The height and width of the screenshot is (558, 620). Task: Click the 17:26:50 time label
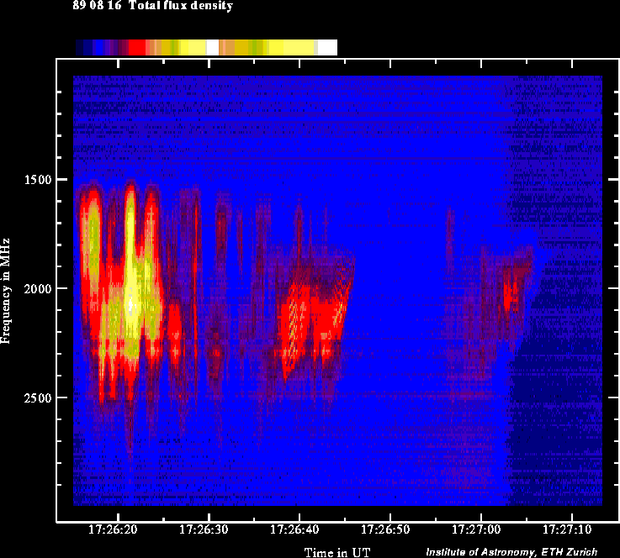[385, 529]
